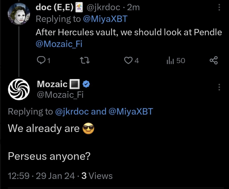
Task: View analytics icon showing 50 views
Action: coord(169,61)
